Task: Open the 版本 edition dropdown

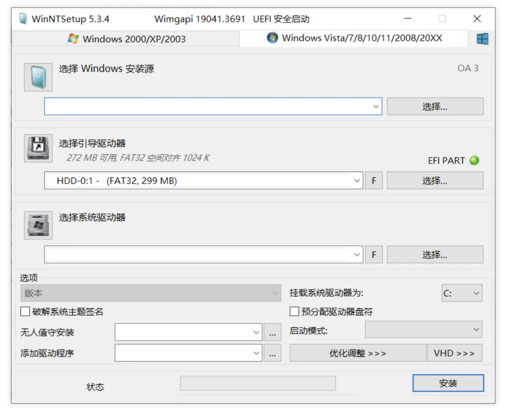Action: [151, 293]
